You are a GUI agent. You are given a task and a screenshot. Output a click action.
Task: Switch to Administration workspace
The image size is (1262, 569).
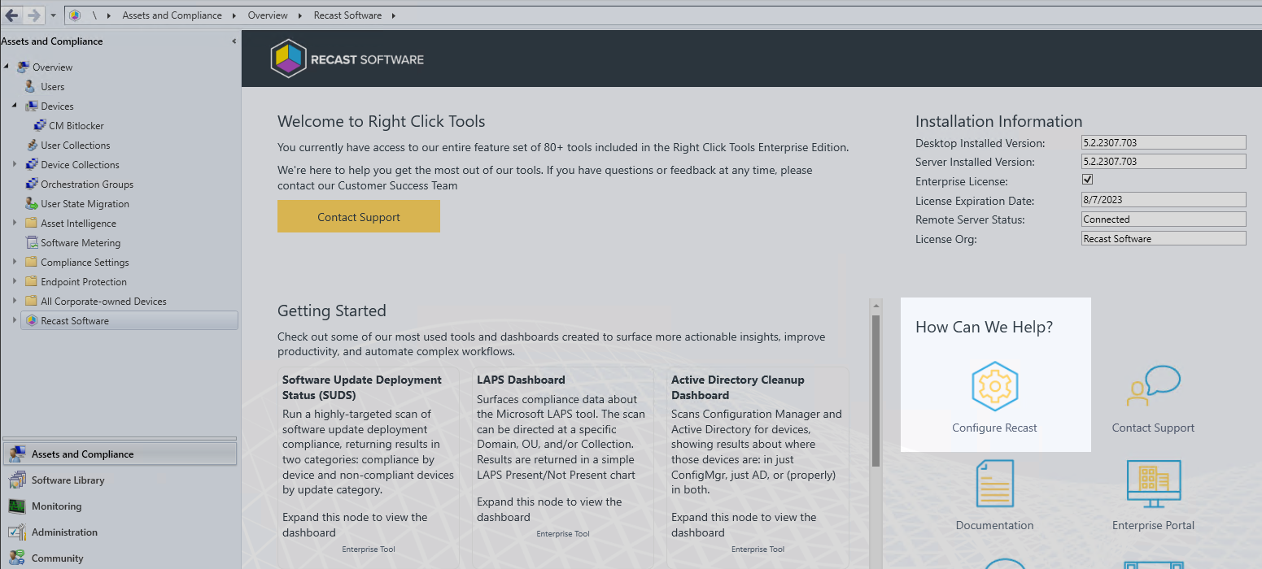pyautogui.click(x=119, y=532)
